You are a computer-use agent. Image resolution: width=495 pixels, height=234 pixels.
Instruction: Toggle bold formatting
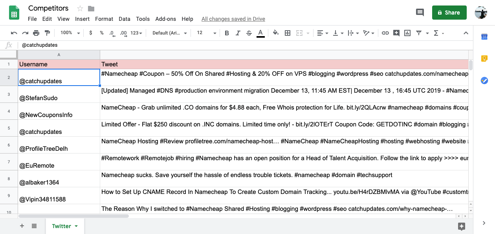[227, 33]
